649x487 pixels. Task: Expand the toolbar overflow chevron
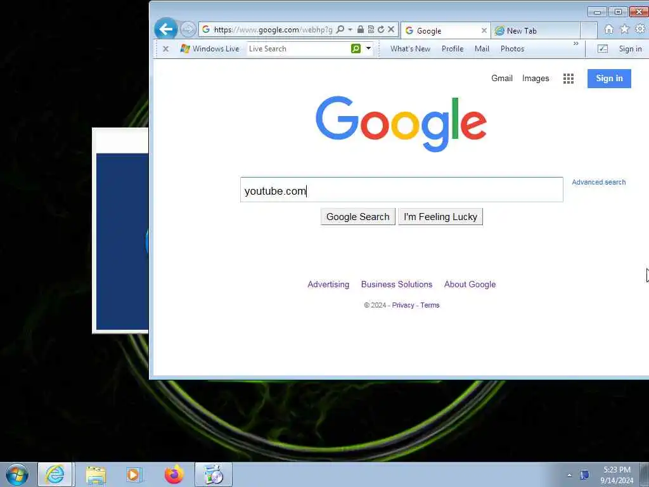coord(575,44)
